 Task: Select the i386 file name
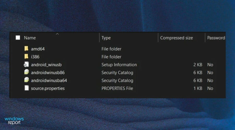coord(35,57)
